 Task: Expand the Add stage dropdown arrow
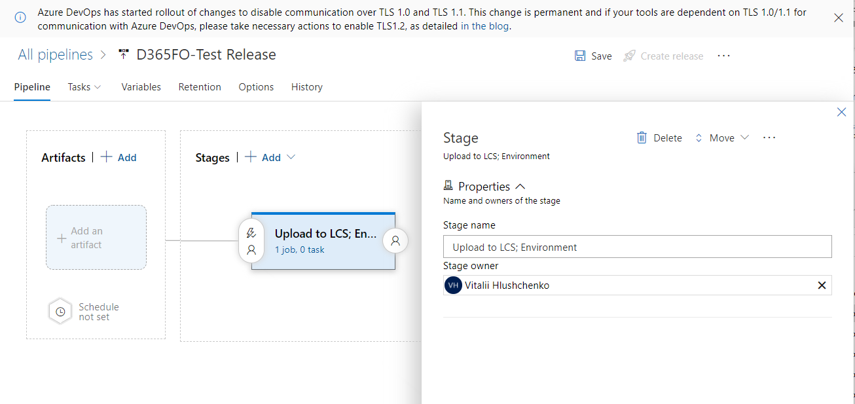(x=291, y=157)
